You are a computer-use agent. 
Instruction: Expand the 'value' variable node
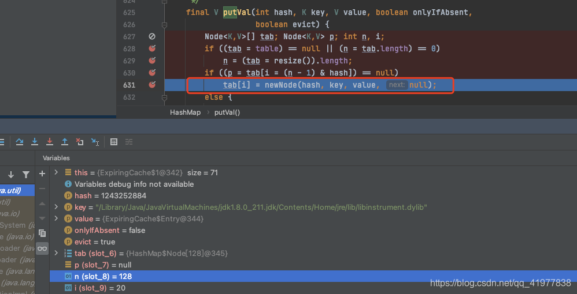[x=56, y=218]
